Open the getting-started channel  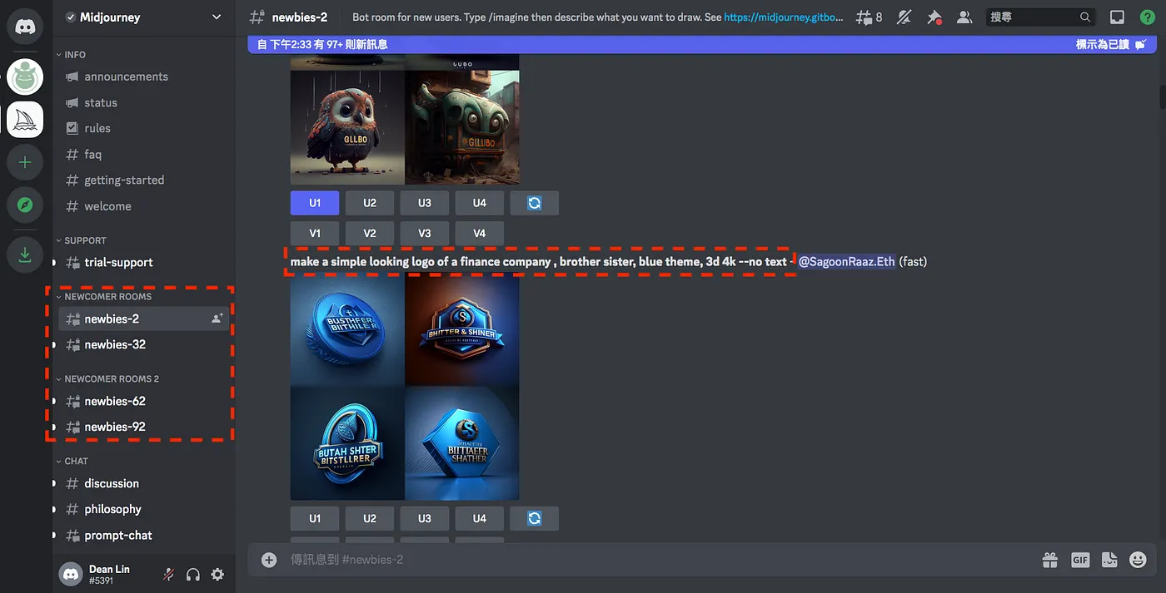[x=144, y=180]
